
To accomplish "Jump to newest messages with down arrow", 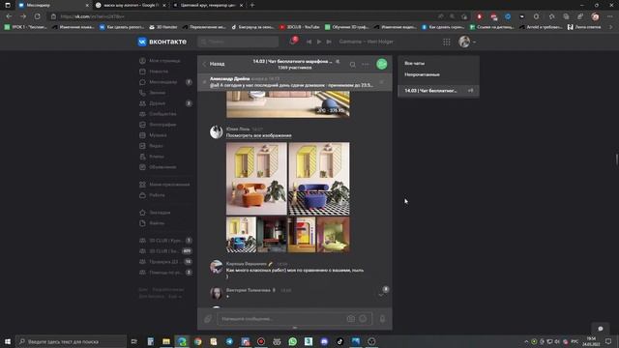I will (381, 295).
